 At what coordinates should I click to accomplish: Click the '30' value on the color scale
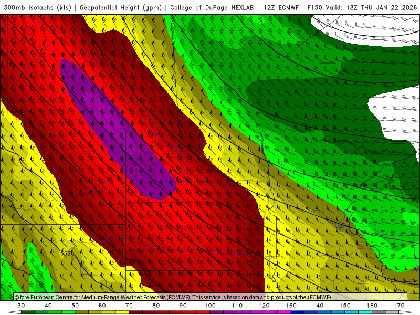[x=21, y=306]
